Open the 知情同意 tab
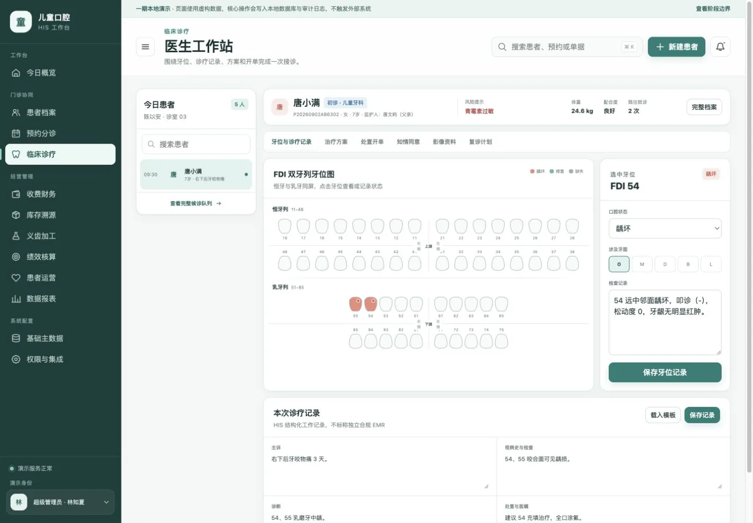Screen dimensions: 753x523 pos(408,142)
